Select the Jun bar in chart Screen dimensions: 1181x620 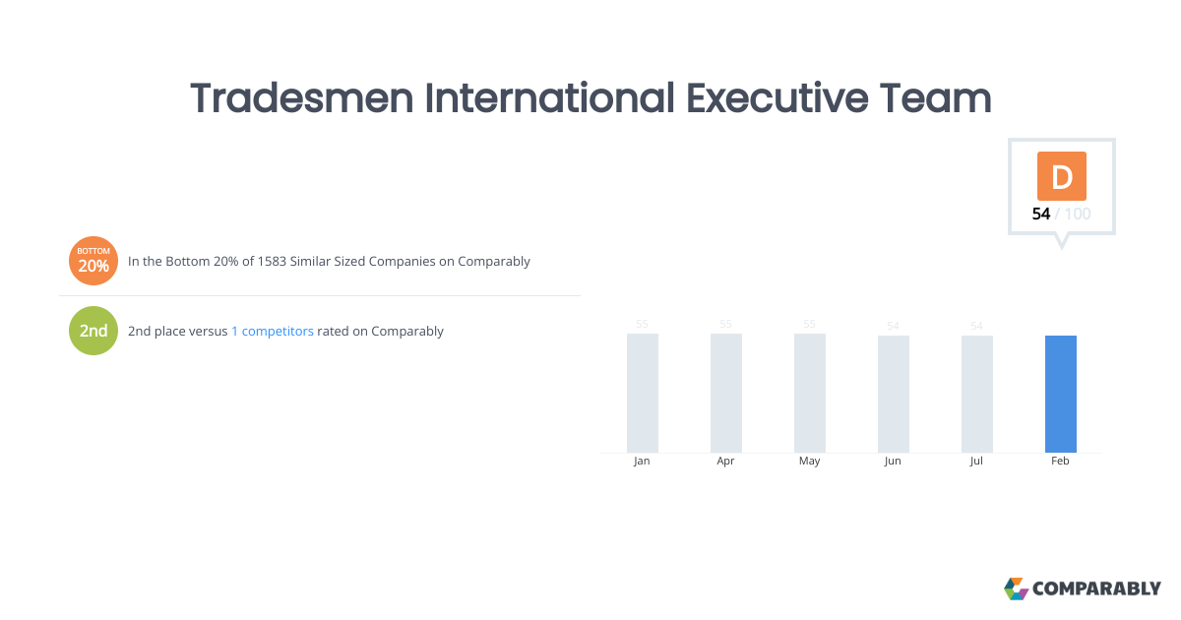pos(894,394)
